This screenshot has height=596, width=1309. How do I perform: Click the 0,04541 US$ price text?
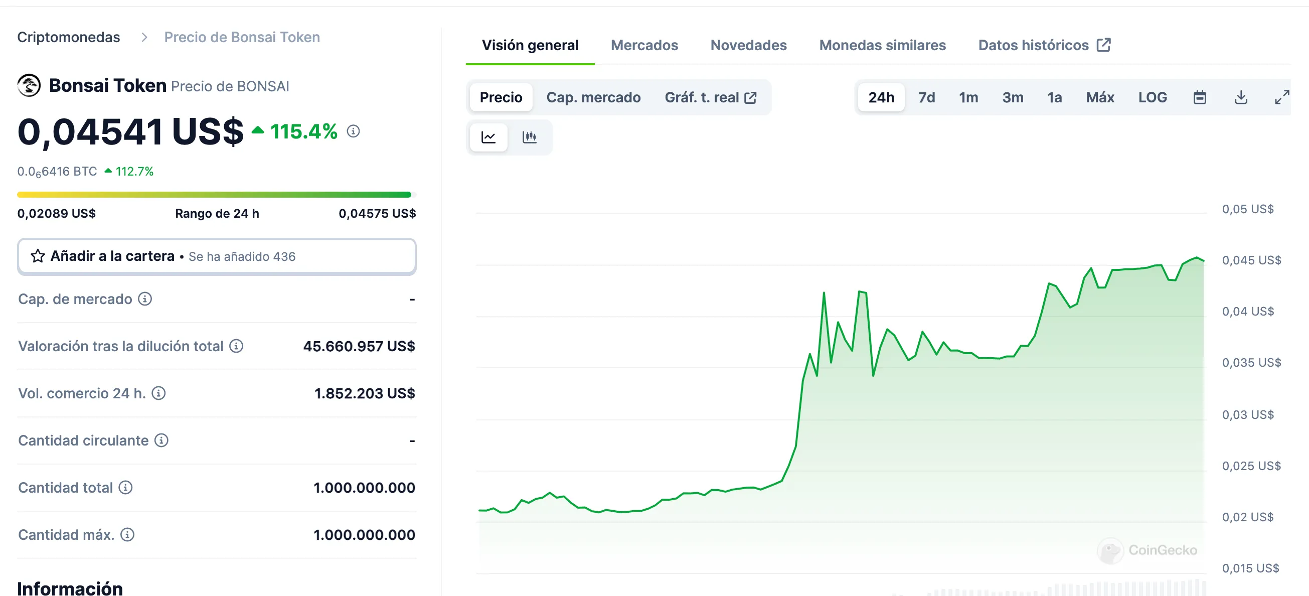[130, 131]
